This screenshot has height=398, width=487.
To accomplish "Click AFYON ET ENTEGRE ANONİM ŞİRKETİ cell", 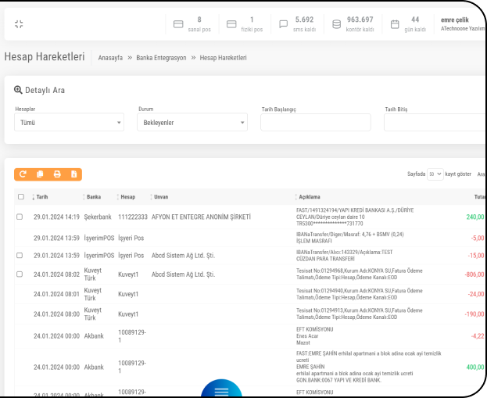I will click(201, 217).
